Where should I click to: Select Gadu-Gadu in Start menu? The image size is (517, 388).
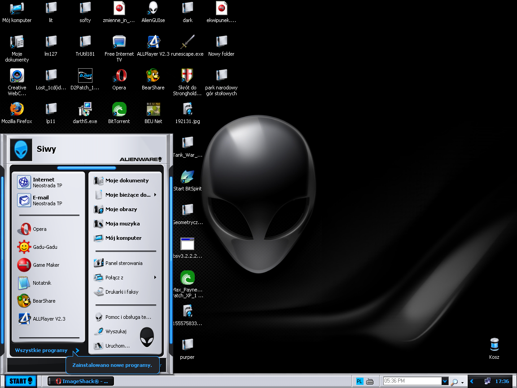(x=45, y=247)
